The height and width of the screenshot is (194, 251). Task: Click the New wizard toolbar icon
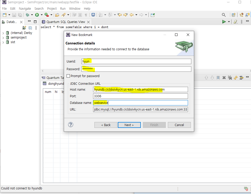pyautogui.click(x=5, y=15)
